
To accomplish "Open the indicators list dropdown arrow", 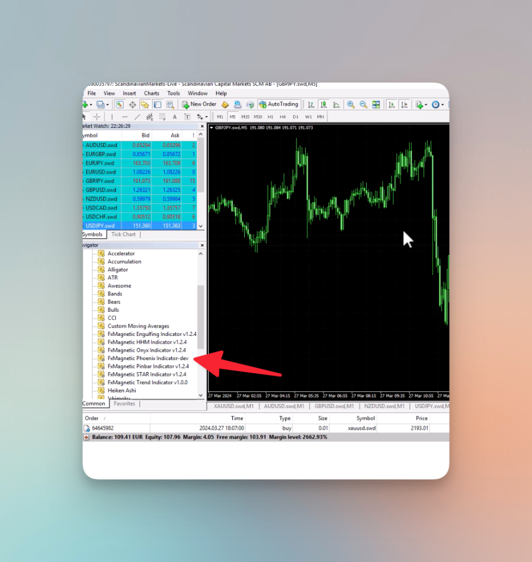I will pyautogui.click(x=426, y=105).
